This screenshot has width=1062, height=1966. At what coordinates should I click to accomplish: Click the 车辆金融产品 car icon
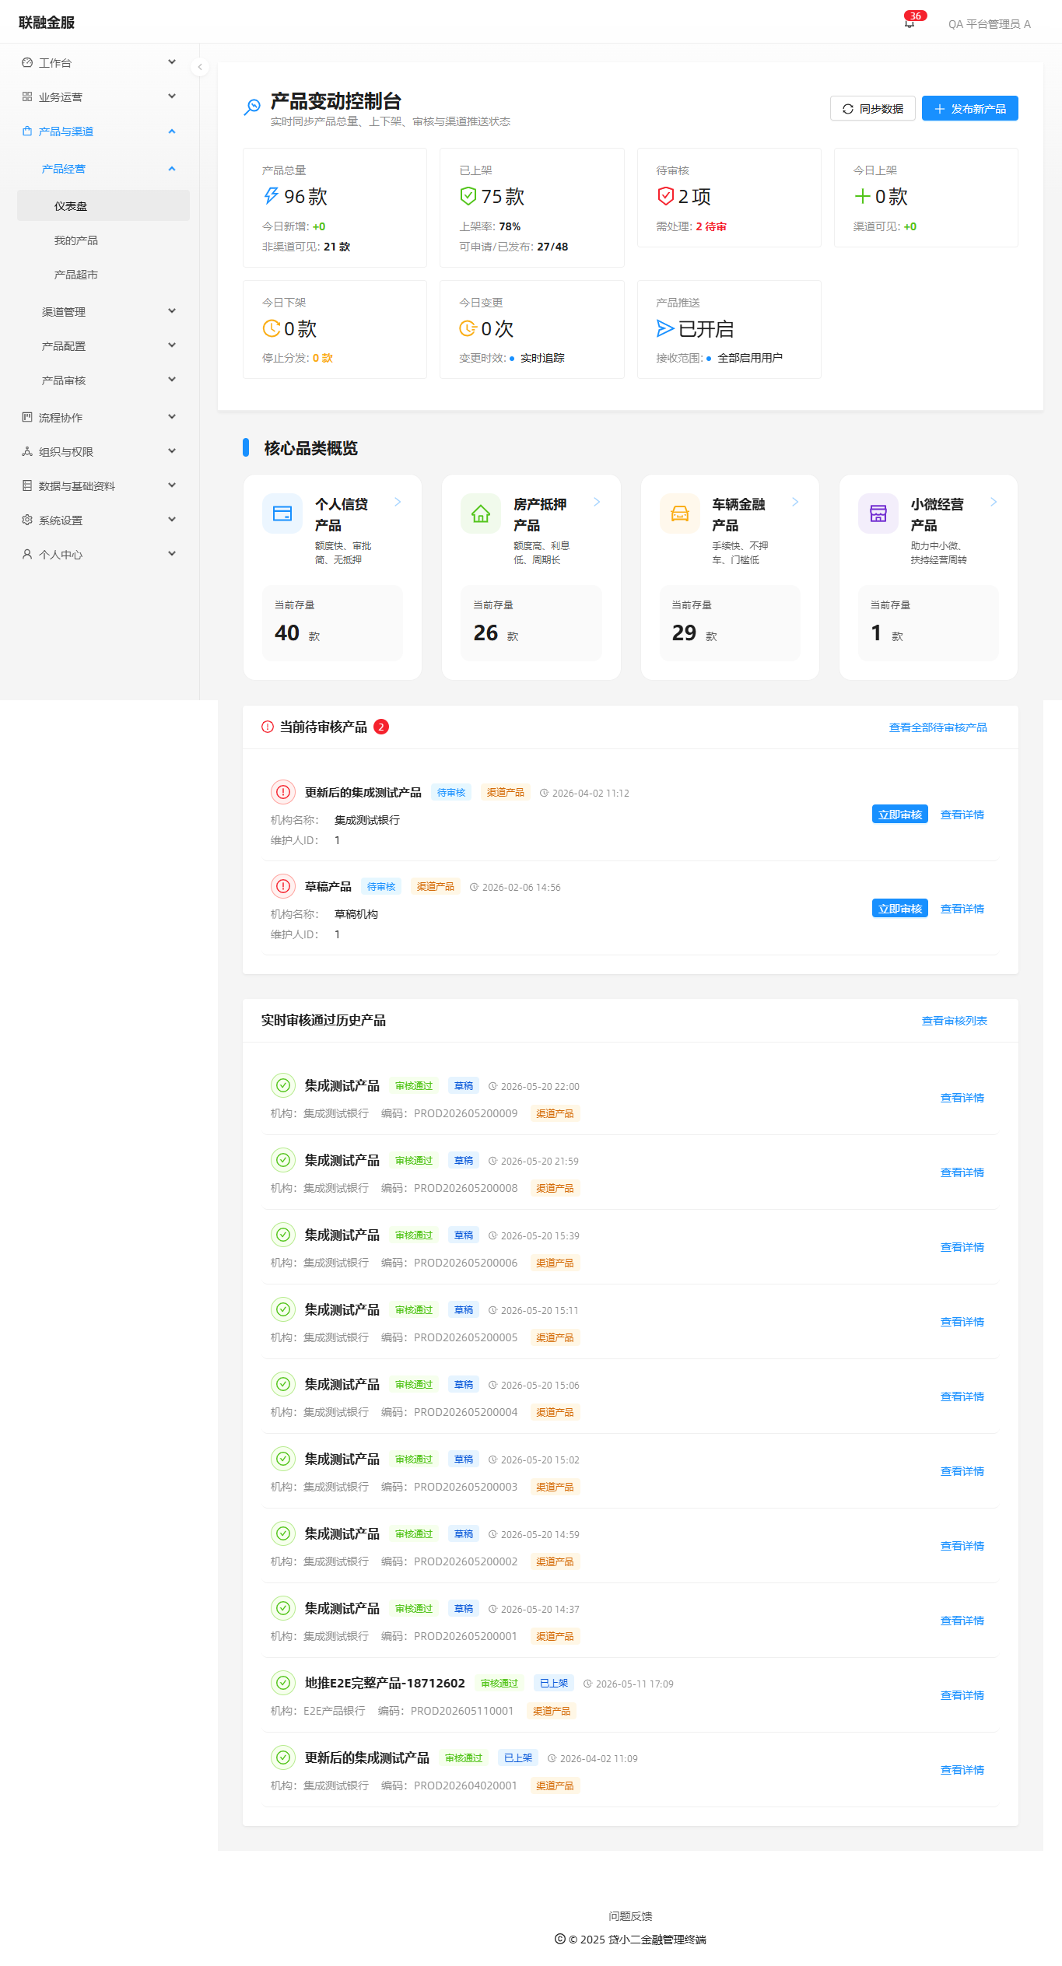679,513
